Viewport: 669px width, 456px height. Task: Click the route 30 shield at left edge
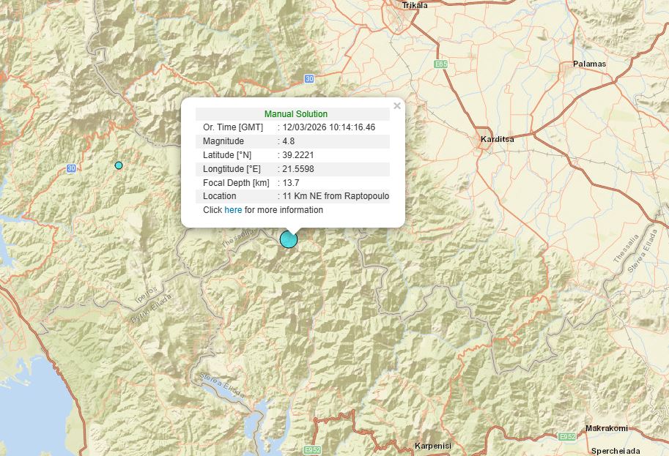point(71,168)
